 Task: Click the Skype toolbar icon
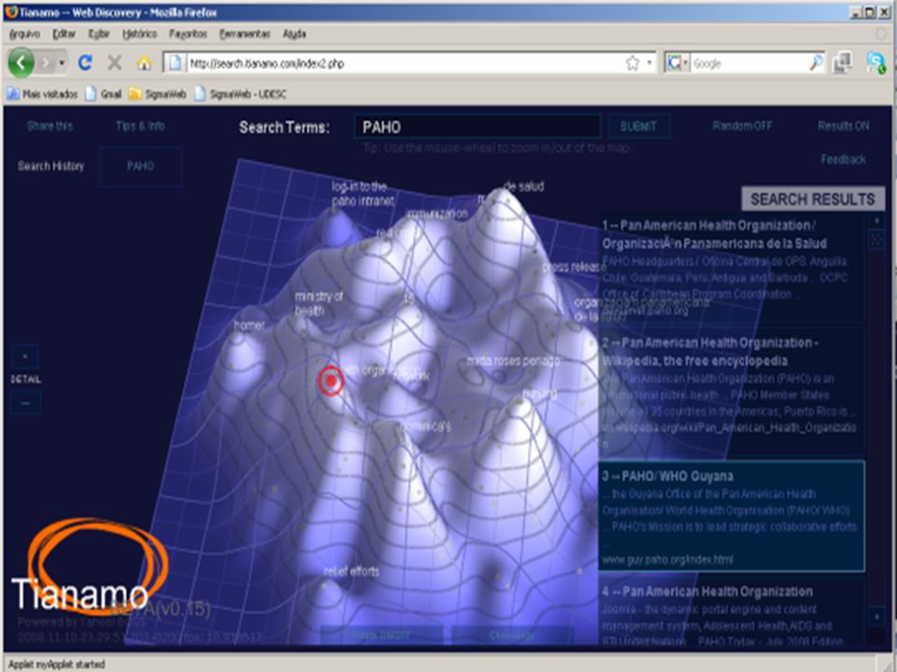tap(876, 63)
